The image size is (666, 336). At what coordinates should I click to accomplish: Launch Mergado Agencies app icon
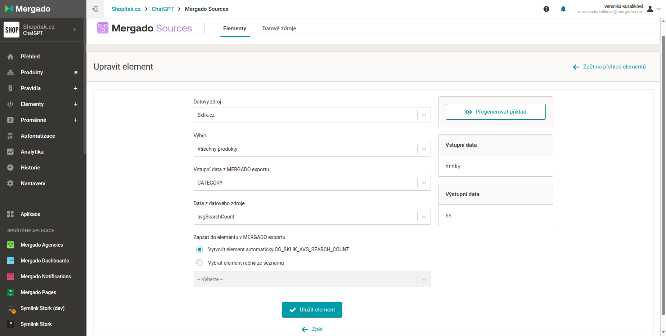click(x=10, y=245)
